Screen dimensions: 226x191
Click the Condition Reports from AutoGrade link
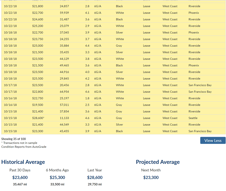click(x=23, y=147)
